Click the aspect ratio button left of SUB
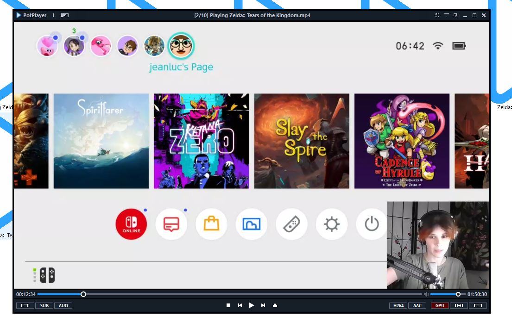512x334 pixels. [25, 306]
